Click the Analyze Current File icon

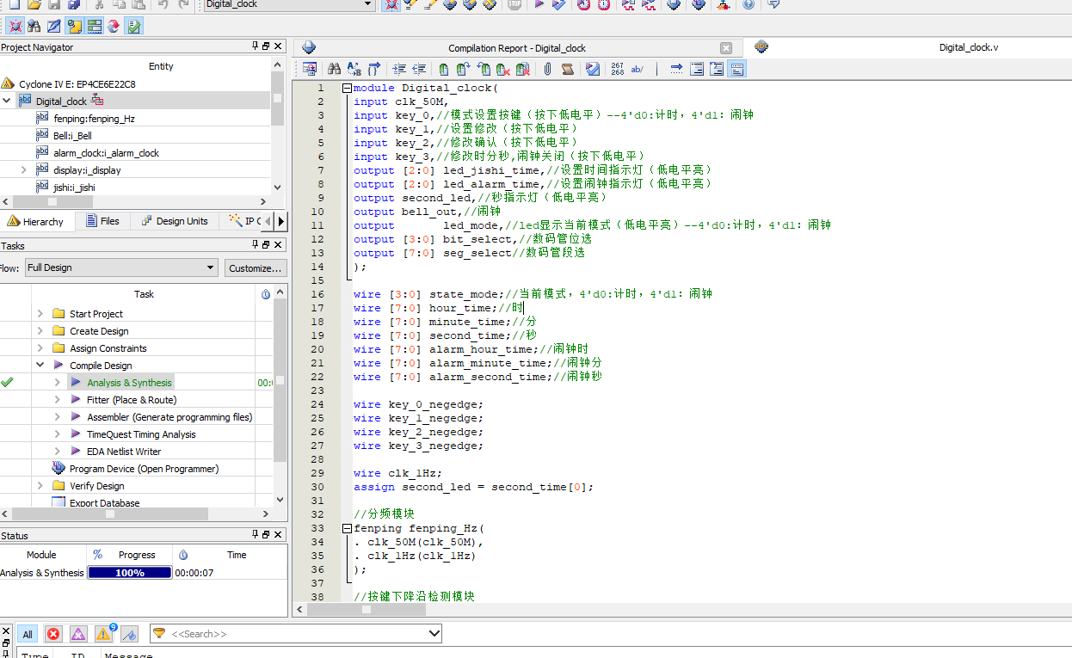pos(593,69)
